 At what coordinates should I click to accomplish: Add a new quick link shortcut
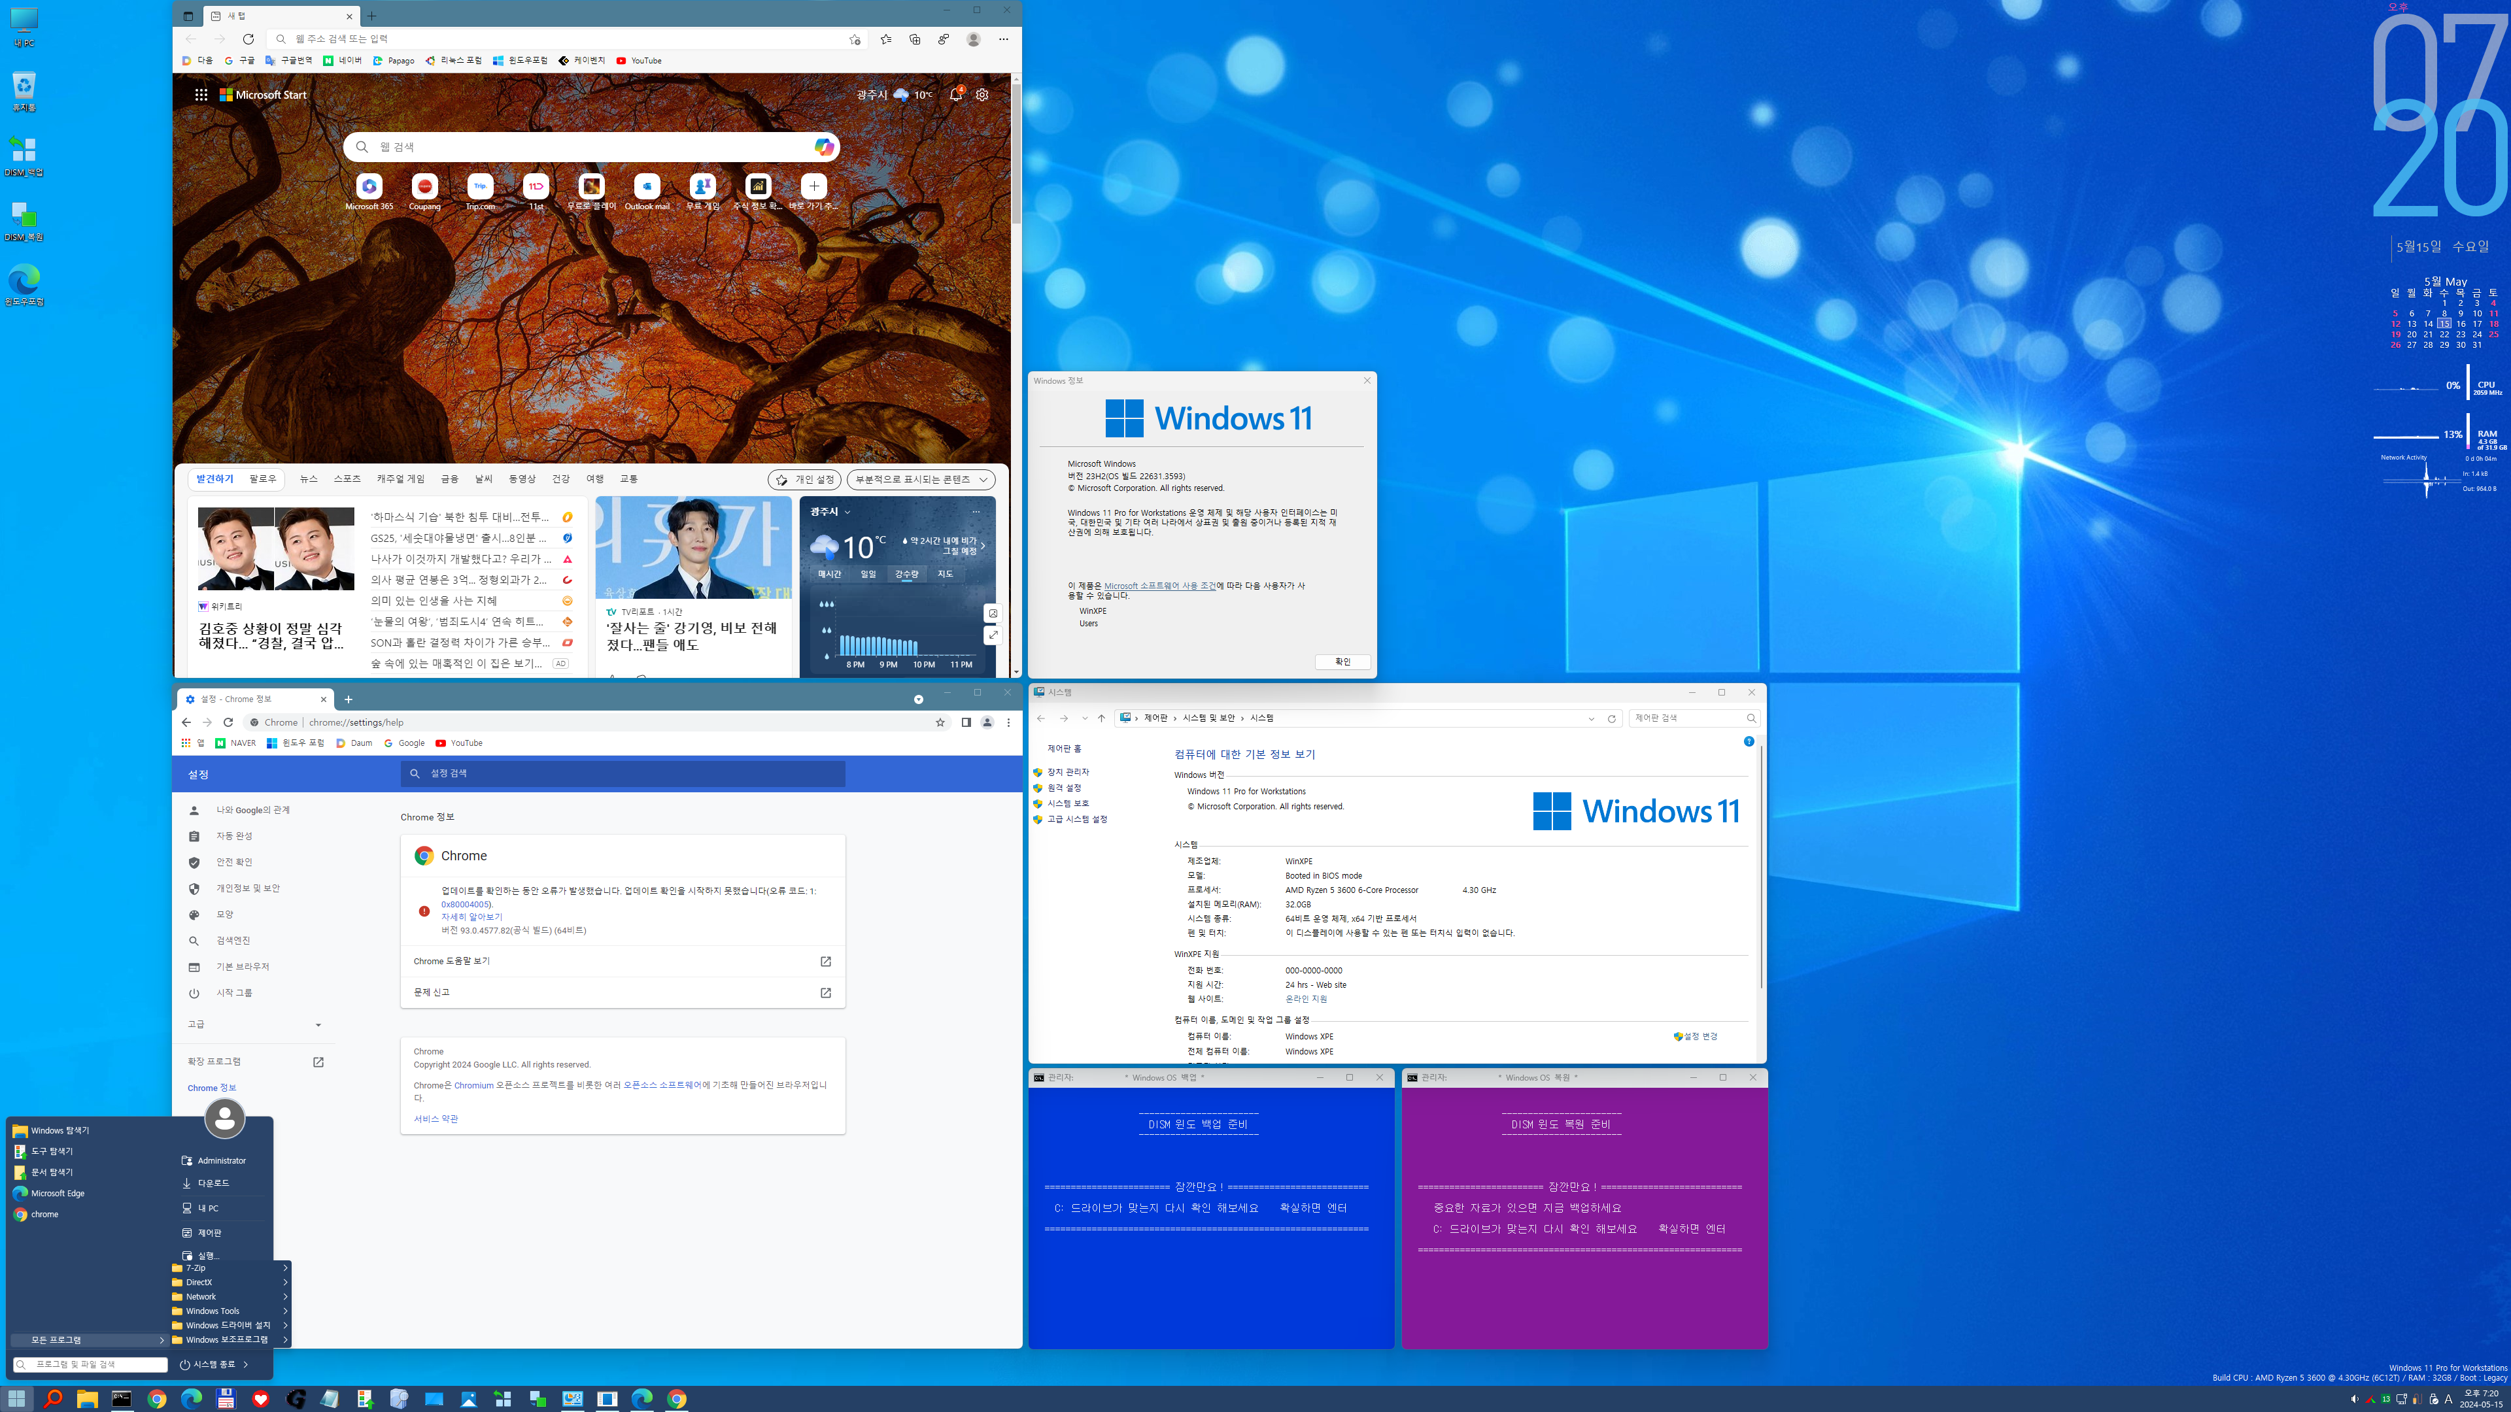click(x=814, y=191)
